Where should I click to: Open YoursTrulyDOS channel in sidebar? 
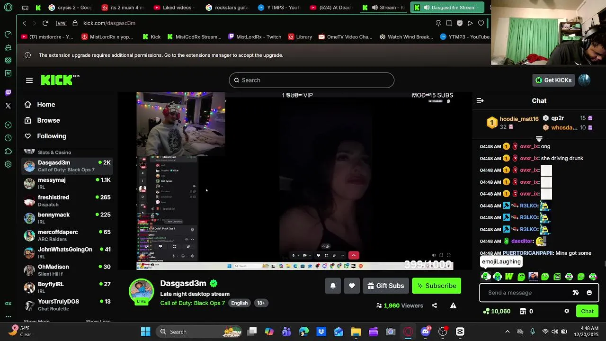click(68, 305)
